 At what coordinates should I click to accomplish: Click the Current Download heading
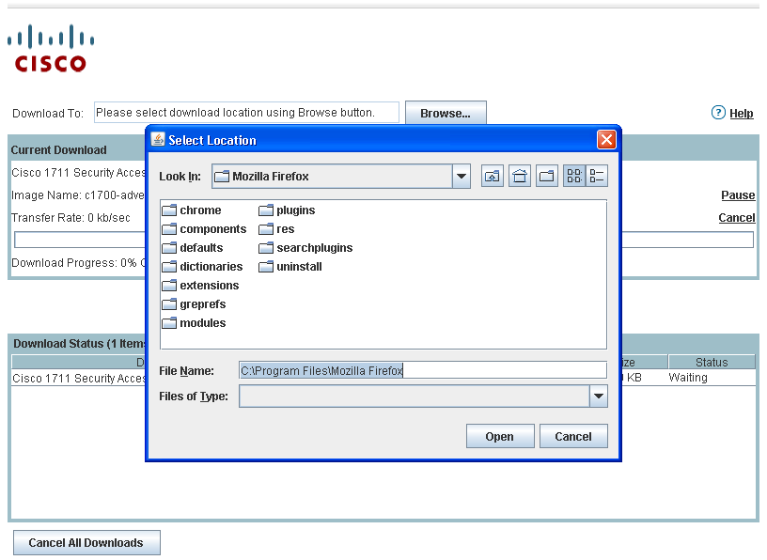pyautogui.click(x=58, y=150)
